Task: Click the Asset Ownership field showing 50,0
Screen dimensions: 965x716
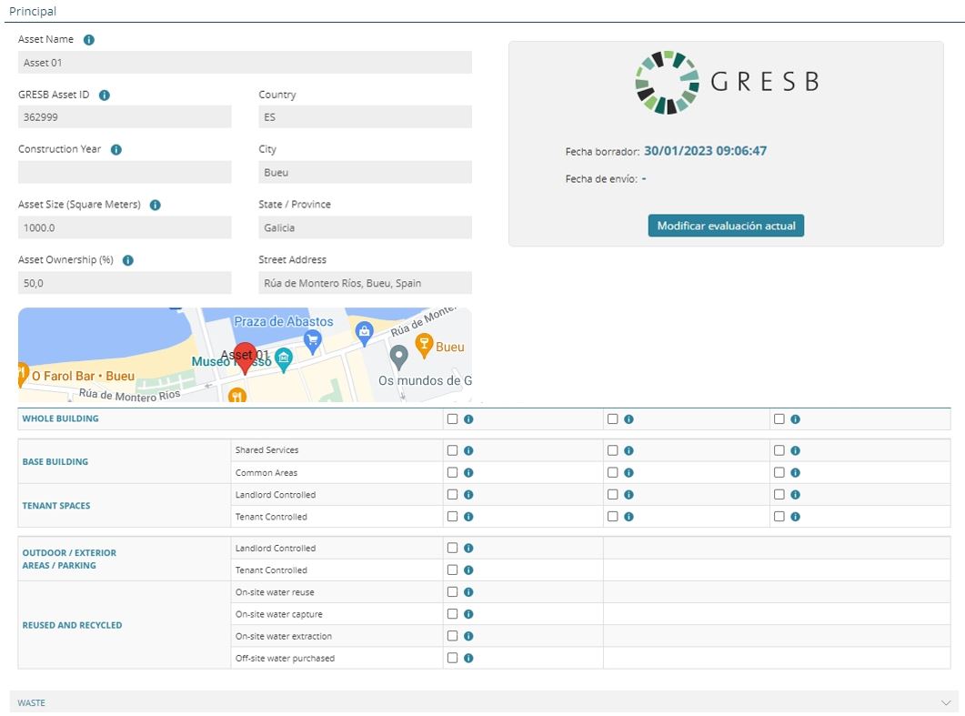Action: [x=125, y=283]
